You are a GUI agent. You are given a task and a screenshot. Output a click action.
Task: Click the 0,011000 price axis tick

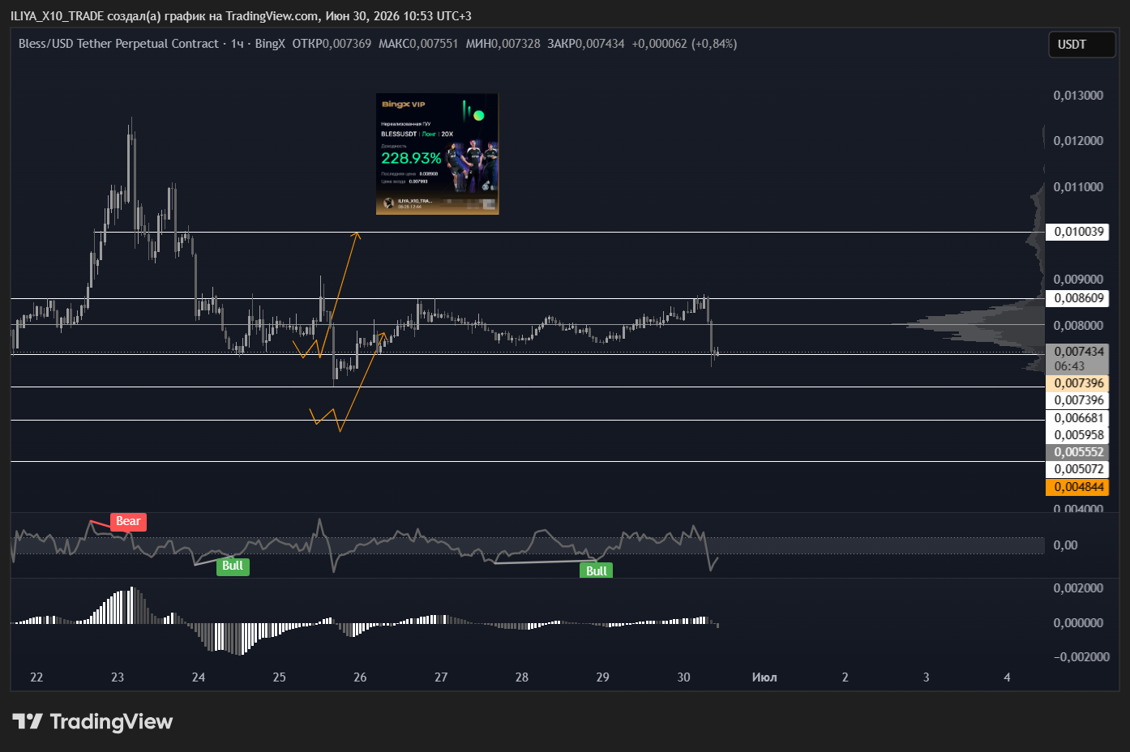tap(1078, 187)
